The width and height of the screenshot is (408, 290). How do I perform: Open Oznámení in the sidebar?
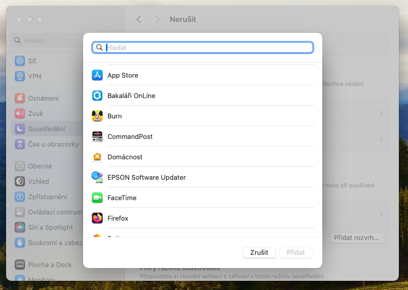[x=47, y=98]
